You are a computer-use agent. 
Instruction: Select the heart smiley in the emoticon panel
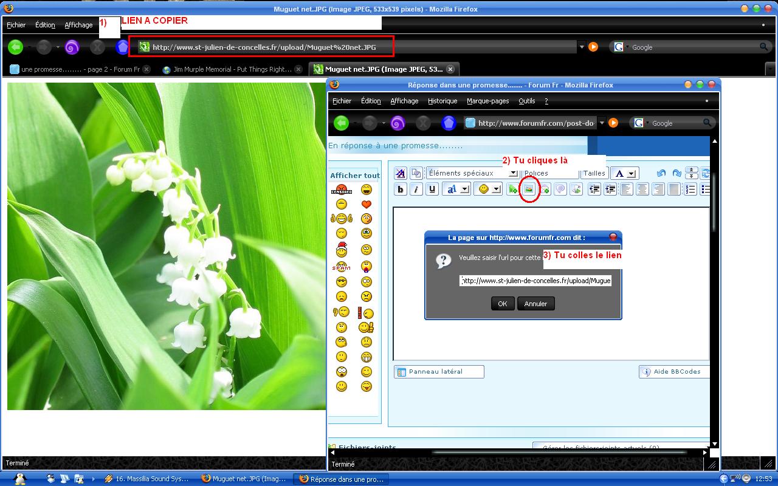pyautogui.click(x=366, y=204)
